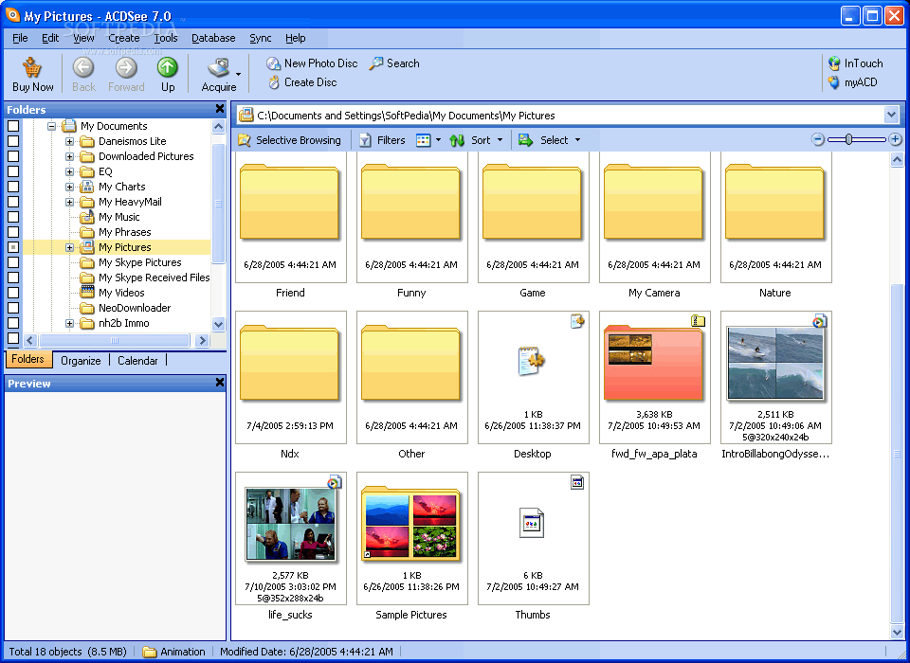Screen dimensions: 910x663
Task: Expand the My Pictures tree node
Action: [x=69, y=247]
